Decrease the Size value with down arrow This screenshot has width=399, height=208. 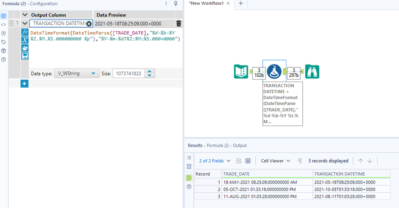(150, 76)
